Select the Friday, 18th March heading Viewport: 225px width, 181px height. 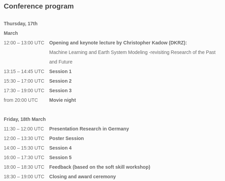[x=25, y=119]
